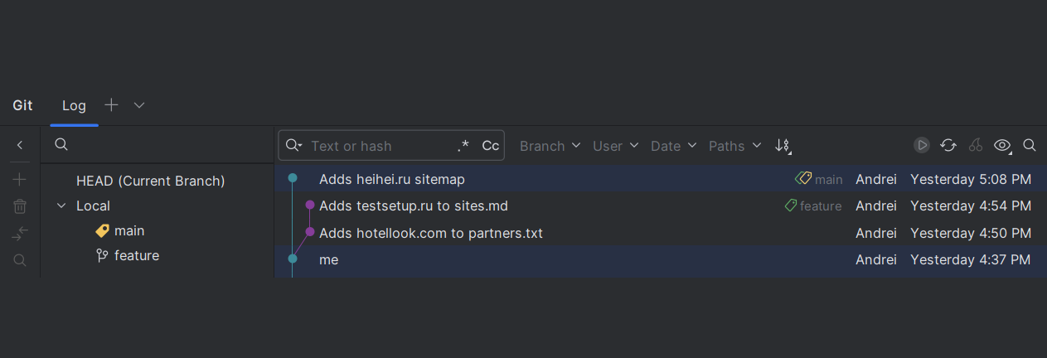Open the log tabs dropdown arrow
Viewport: 1047px width, 358px height.
coord(139,105)
